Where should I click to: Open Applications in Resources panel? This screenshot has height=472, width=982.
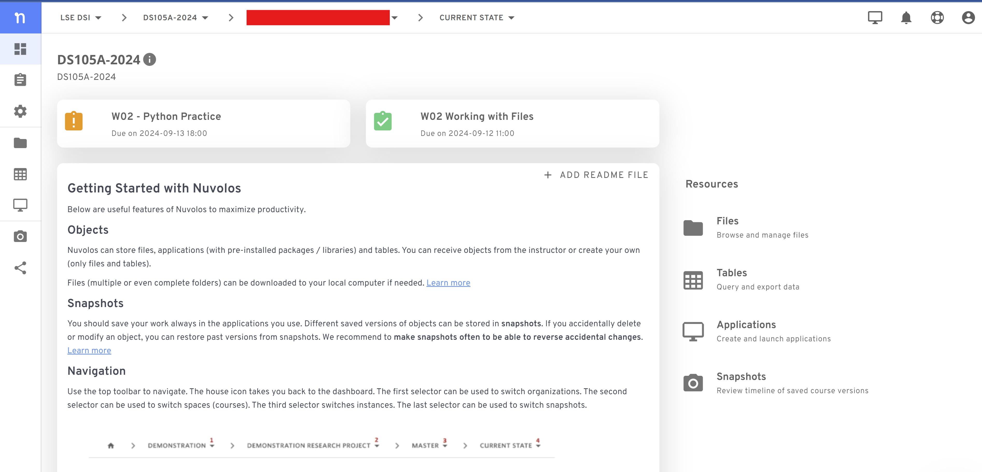(x=746, y=325)
